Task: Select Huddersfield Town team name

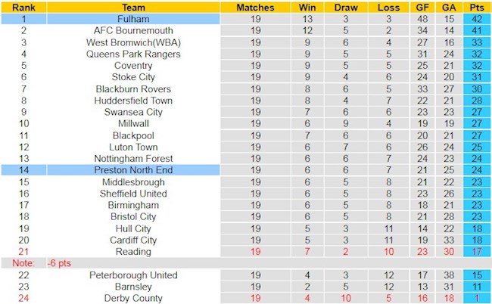Action: (133, 101)
